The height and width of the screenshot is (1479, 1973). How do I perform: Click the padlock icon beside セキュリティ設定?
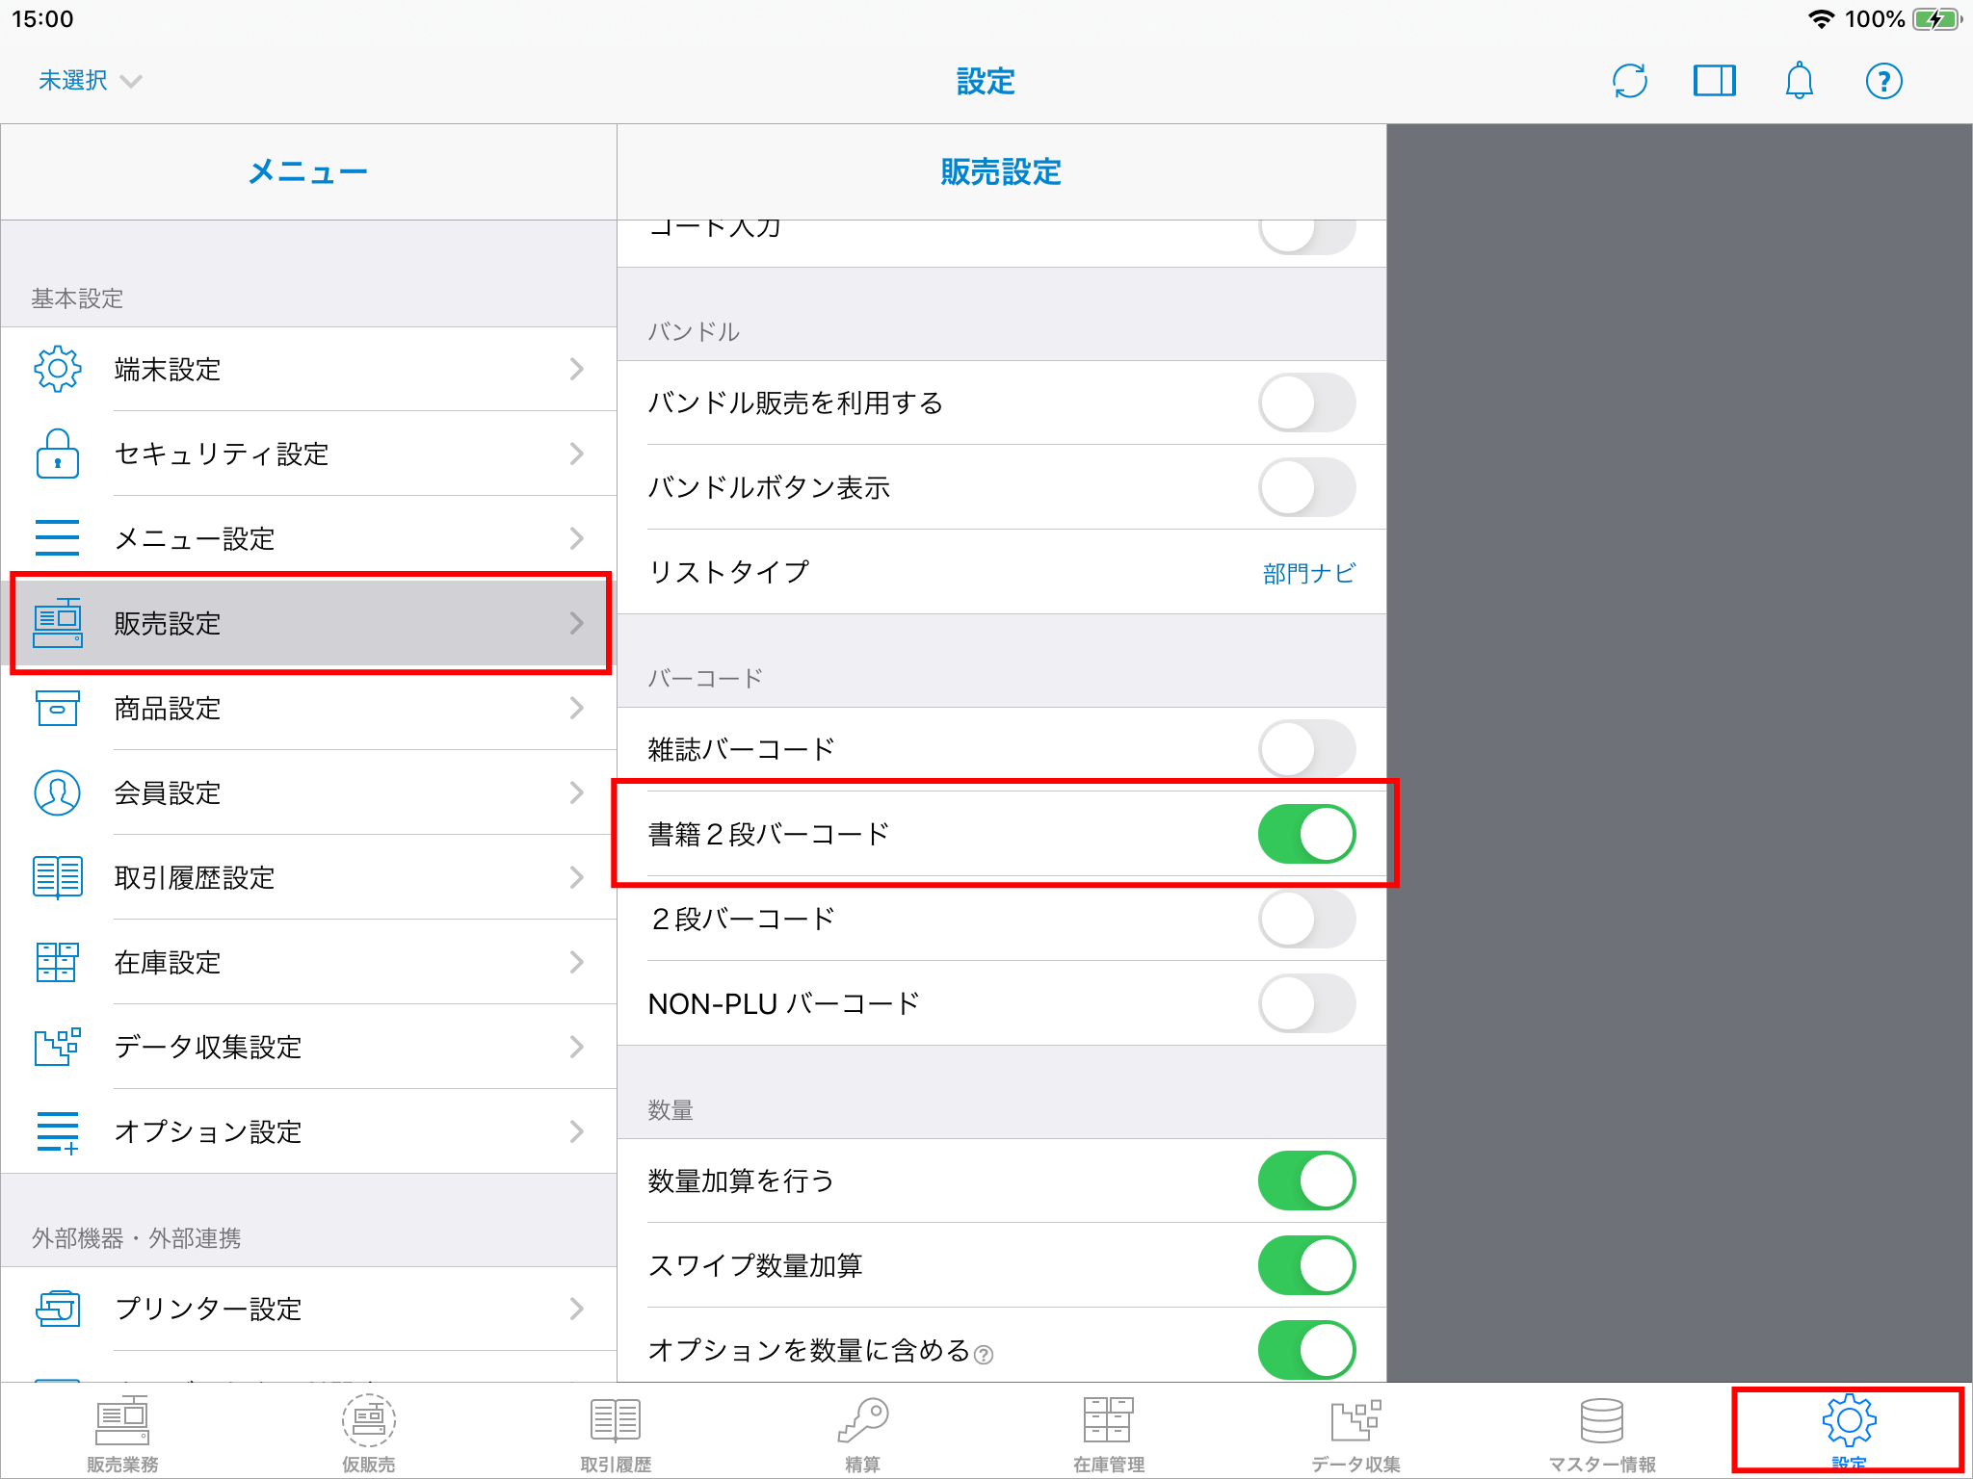click(x=58, y=454)
